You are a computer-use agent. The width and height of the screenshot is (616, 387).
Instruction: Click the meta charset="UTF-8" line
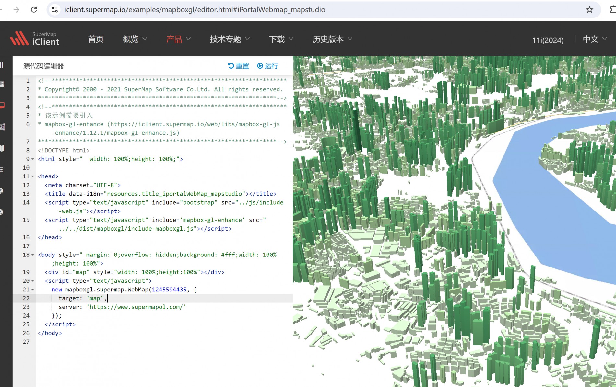83,185
